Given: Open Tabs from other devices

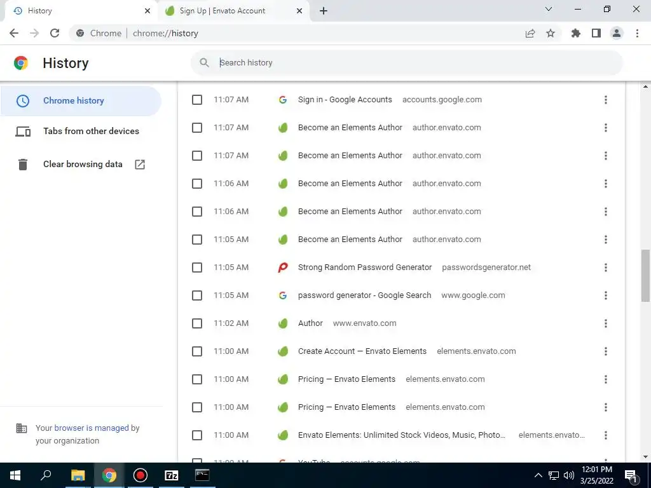Looking at the screenshot, I should 81,132.
